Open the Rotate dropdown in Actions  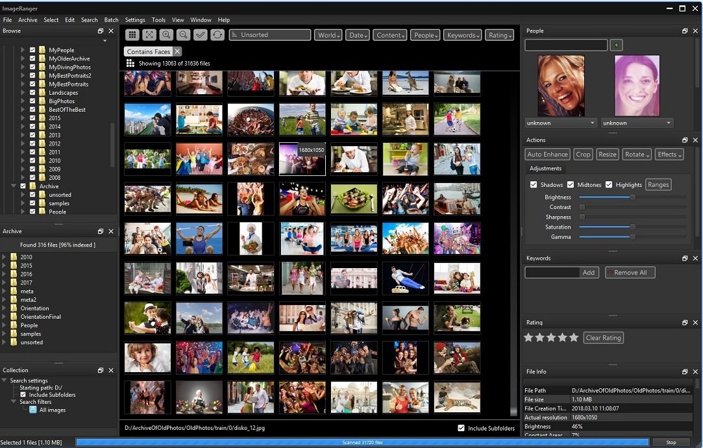click(636, 155)
